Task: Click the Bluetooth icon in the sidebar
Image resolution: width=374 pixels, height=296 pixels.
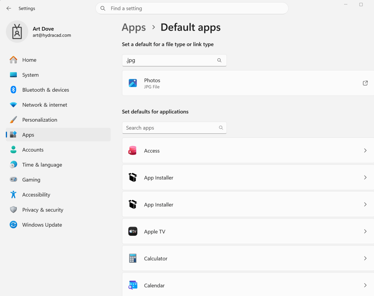Action: (14, 90)
